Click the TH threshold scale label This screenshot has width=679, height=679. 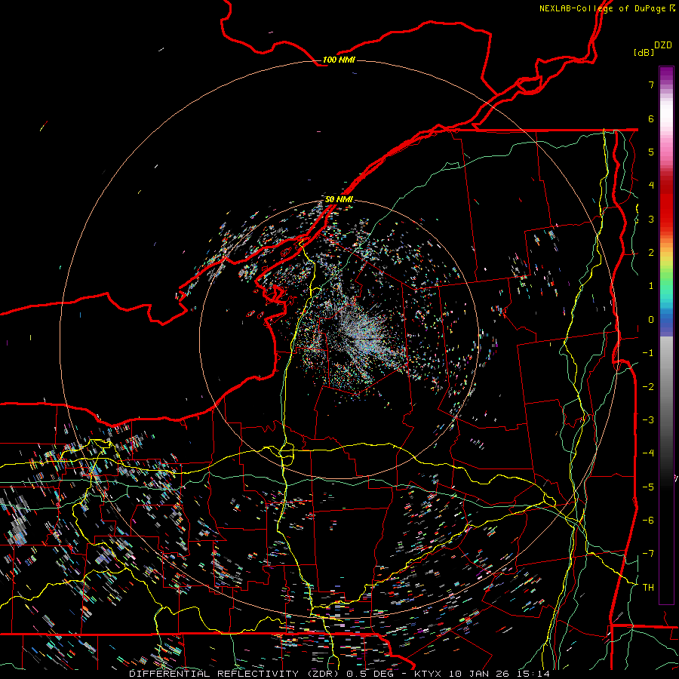pyautogui.click(x=648, y=587)
